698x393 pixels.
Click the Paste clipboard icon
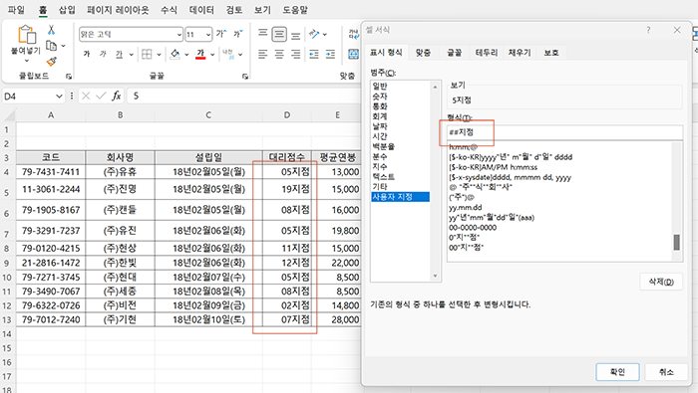(26, 35)
